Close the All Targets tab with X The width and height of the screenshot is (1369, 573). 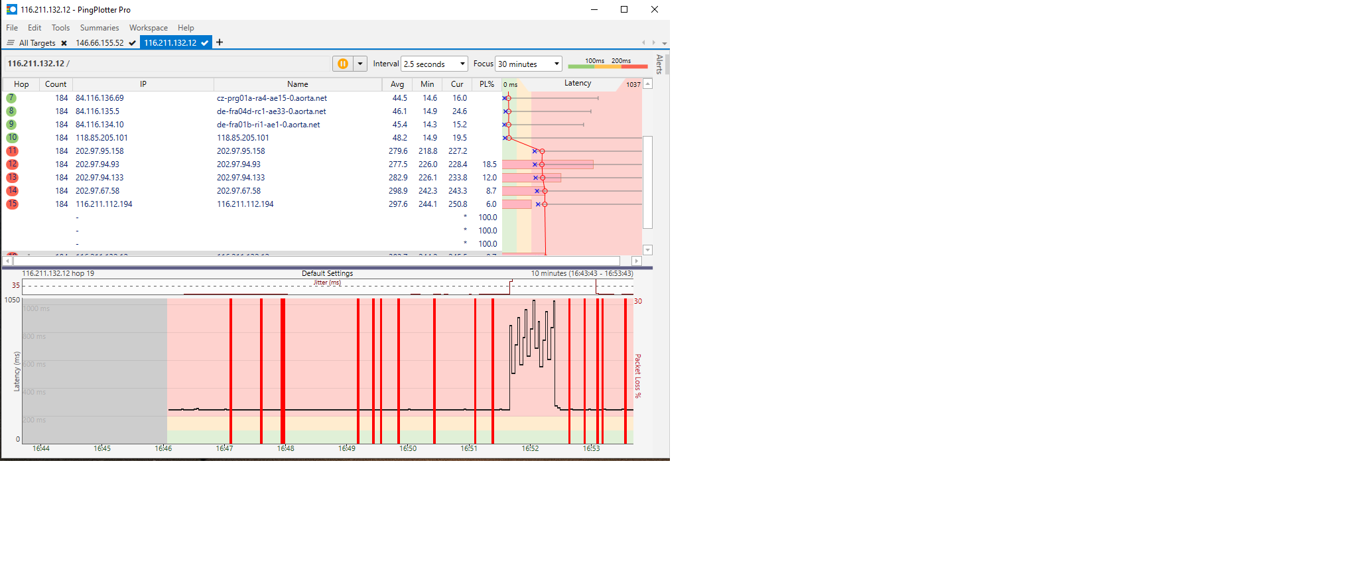coord(64,43)
